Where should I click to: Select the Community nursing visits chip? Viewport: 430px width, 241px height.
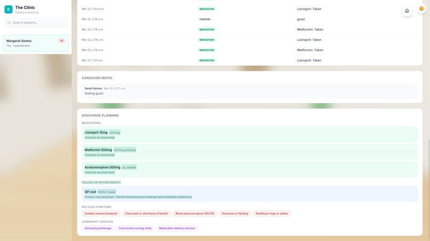135,228
